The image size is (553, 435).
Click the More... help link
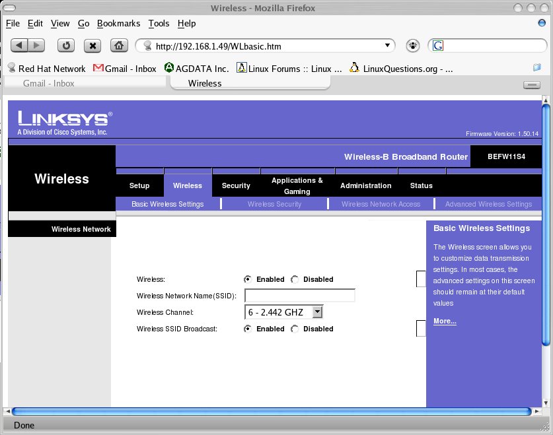pyautogui.click(x=445, y=321)
